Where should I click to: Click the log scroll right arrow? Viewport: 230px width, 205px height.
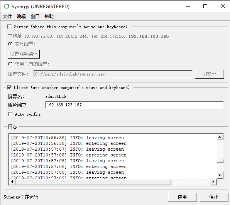point(213,182)
